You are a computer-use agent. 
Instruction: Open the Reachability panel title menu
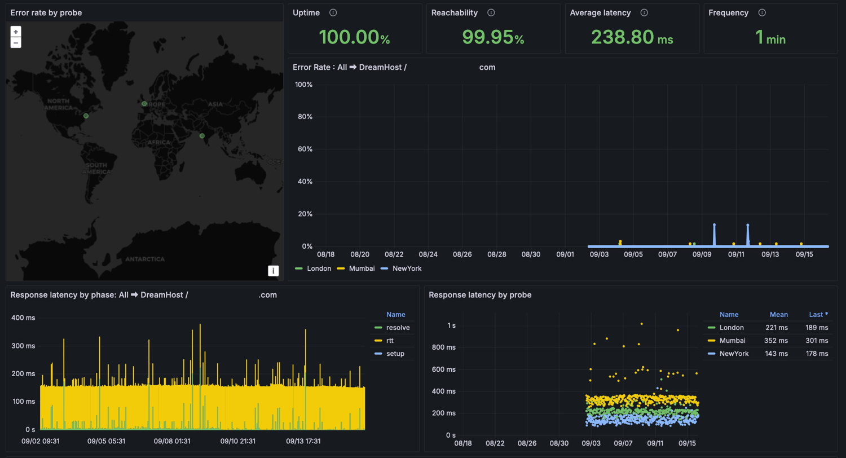tap(455, 12)
